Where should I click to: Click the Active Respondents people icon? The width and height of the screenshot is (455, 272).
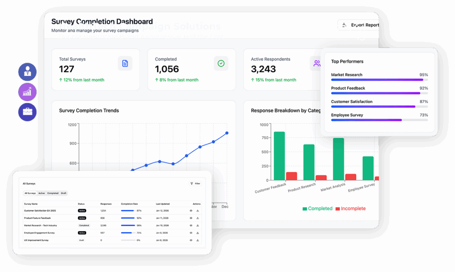point(317,63)
